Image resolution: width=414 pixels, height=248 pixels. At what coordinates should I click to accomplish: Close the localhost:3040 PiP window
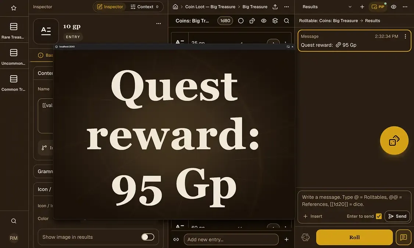click(292, 47)
